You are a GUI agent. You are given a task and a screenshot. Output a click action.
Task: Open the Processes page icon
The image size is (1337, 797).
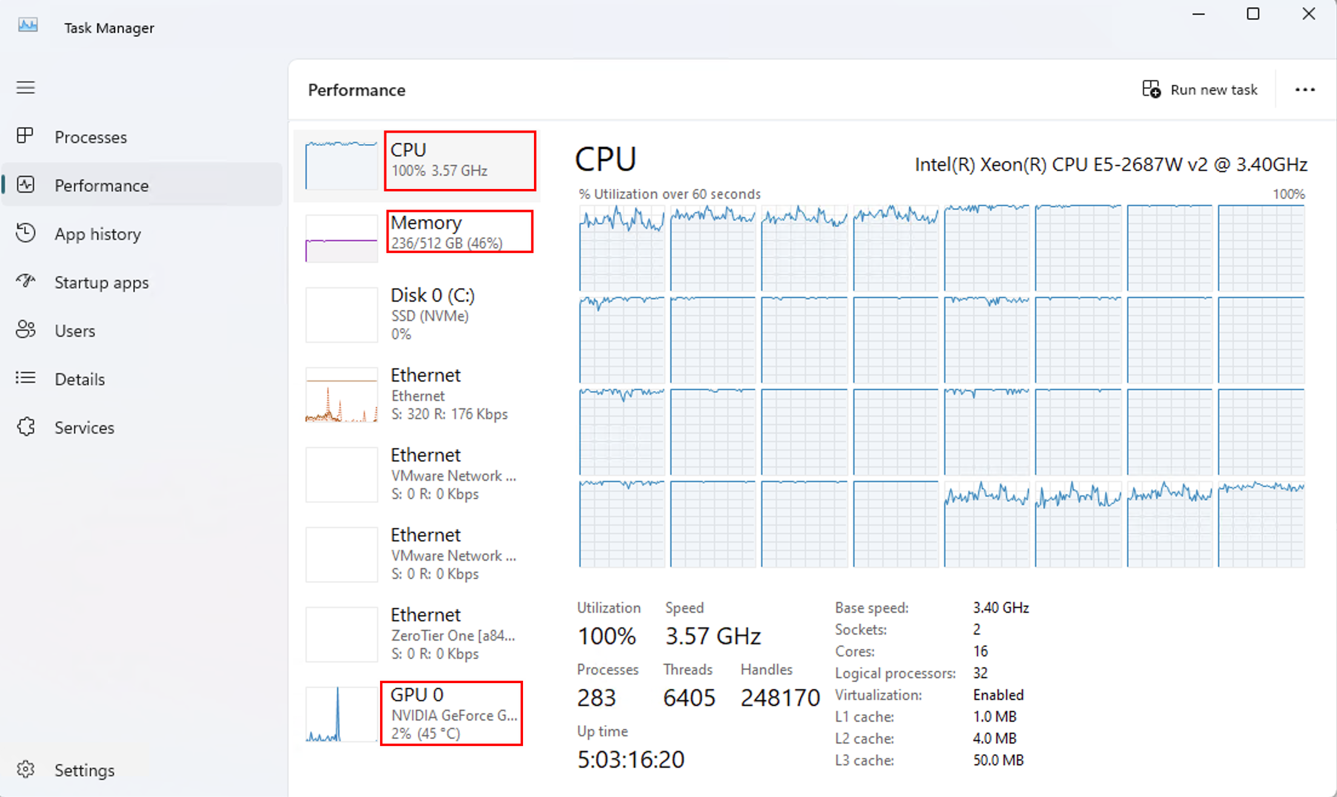tap(25, 136)
